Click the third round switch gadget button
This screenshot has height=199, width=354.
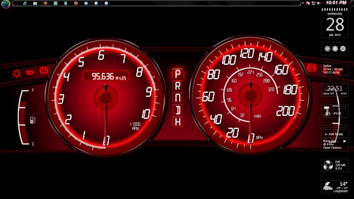[343, 49]
